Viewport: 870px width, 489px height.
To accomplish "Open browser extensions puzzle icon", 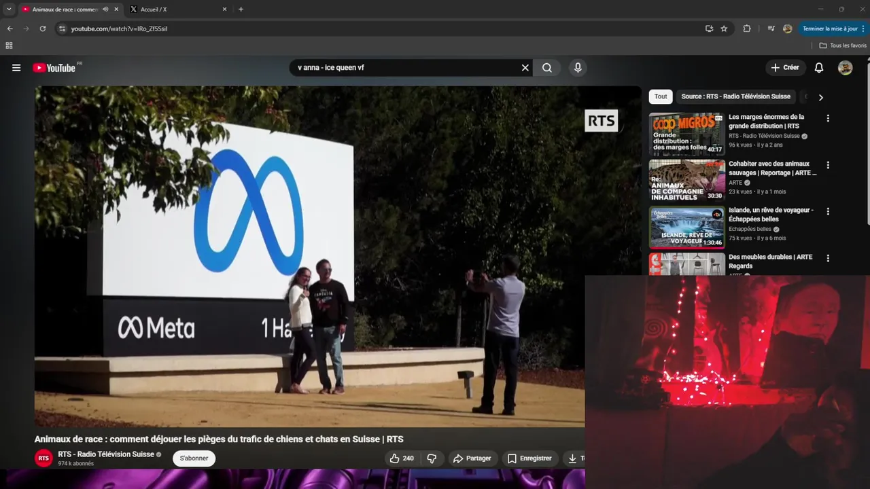I will pos(747,29).
